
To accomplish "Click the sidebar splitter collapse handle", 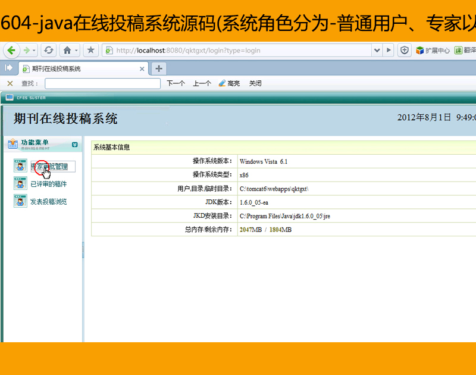I will [83, 250].
